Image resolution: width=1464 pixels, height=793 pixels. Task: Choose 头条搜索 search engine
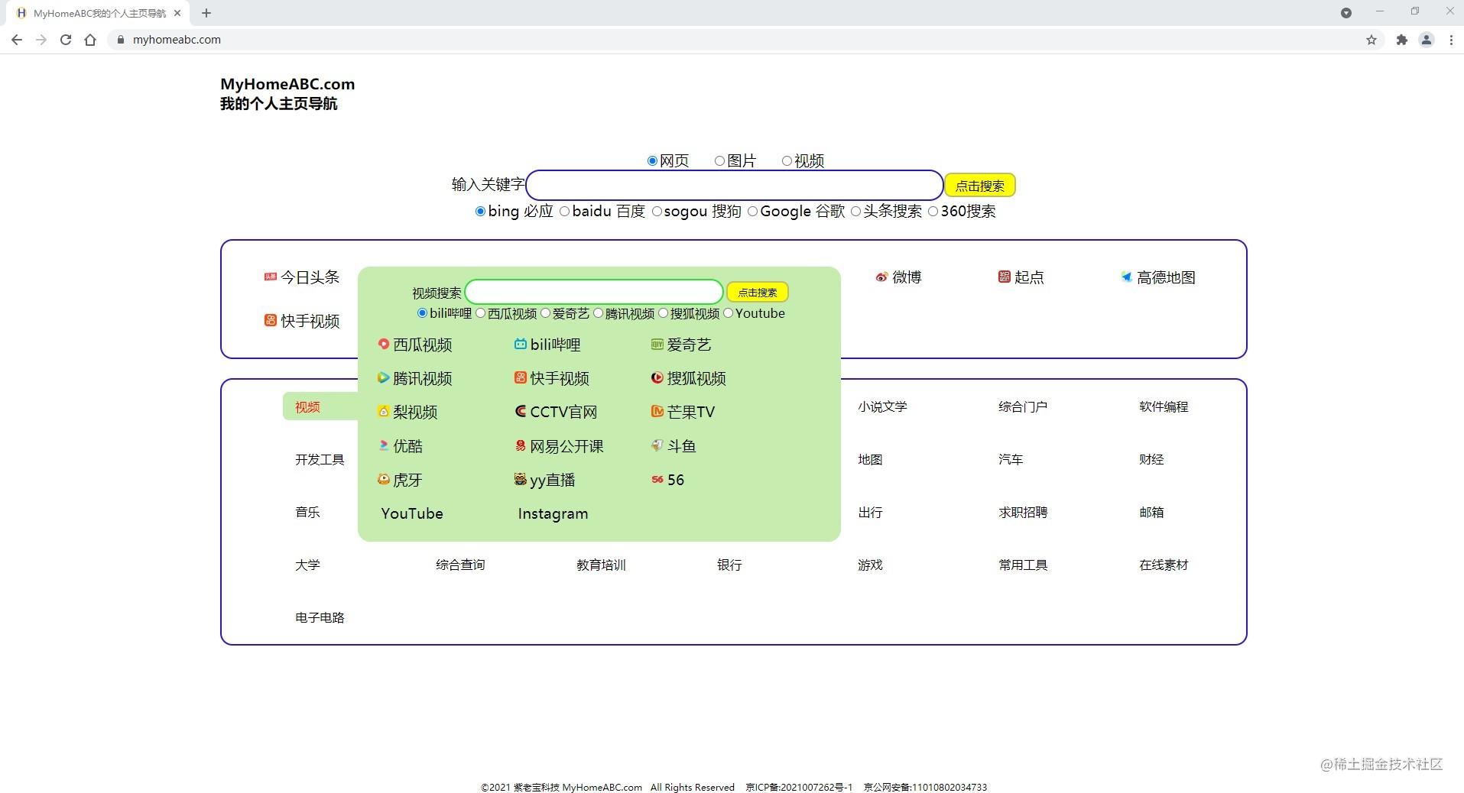(855, 211)
